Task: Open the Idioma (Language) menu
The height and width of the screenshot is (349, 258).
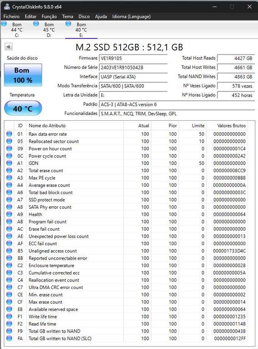Action: [131, 16]
